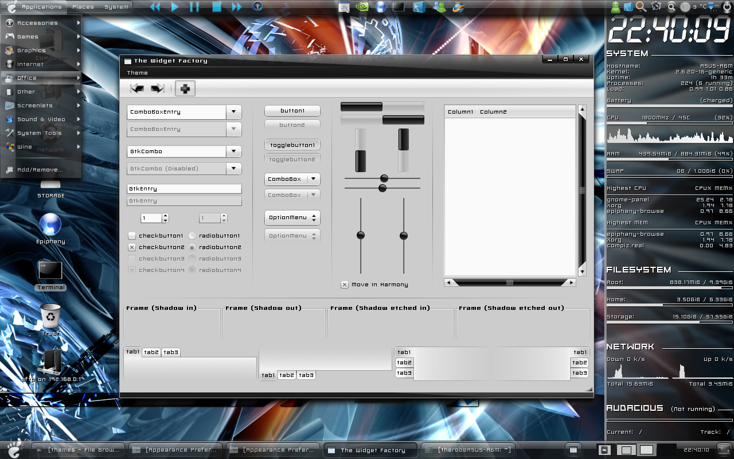Click the right vertical slider knob
Screen dimensions: 734x459
pyautogui.click(x=404, y=235)
